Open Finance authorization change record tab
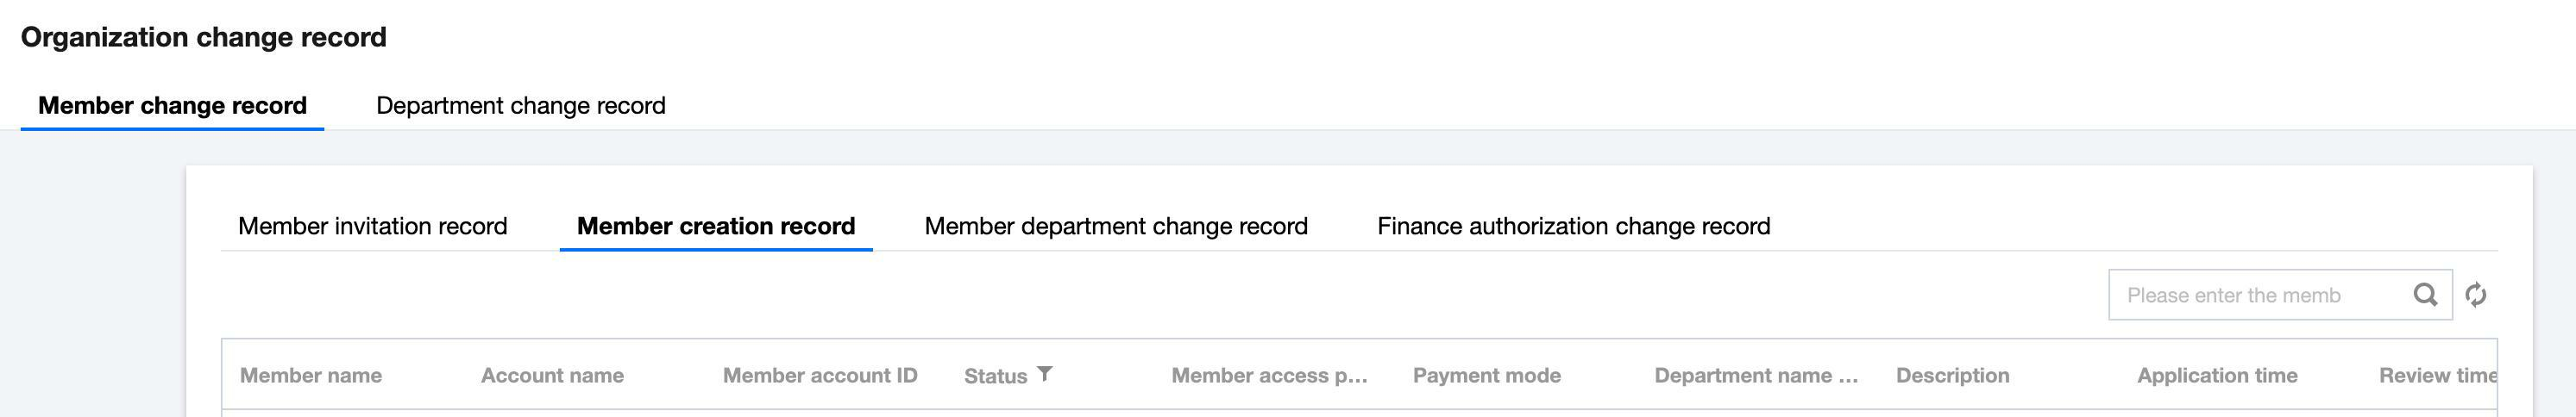This screenshot has height=417, width=2576. coord(1573,227)
